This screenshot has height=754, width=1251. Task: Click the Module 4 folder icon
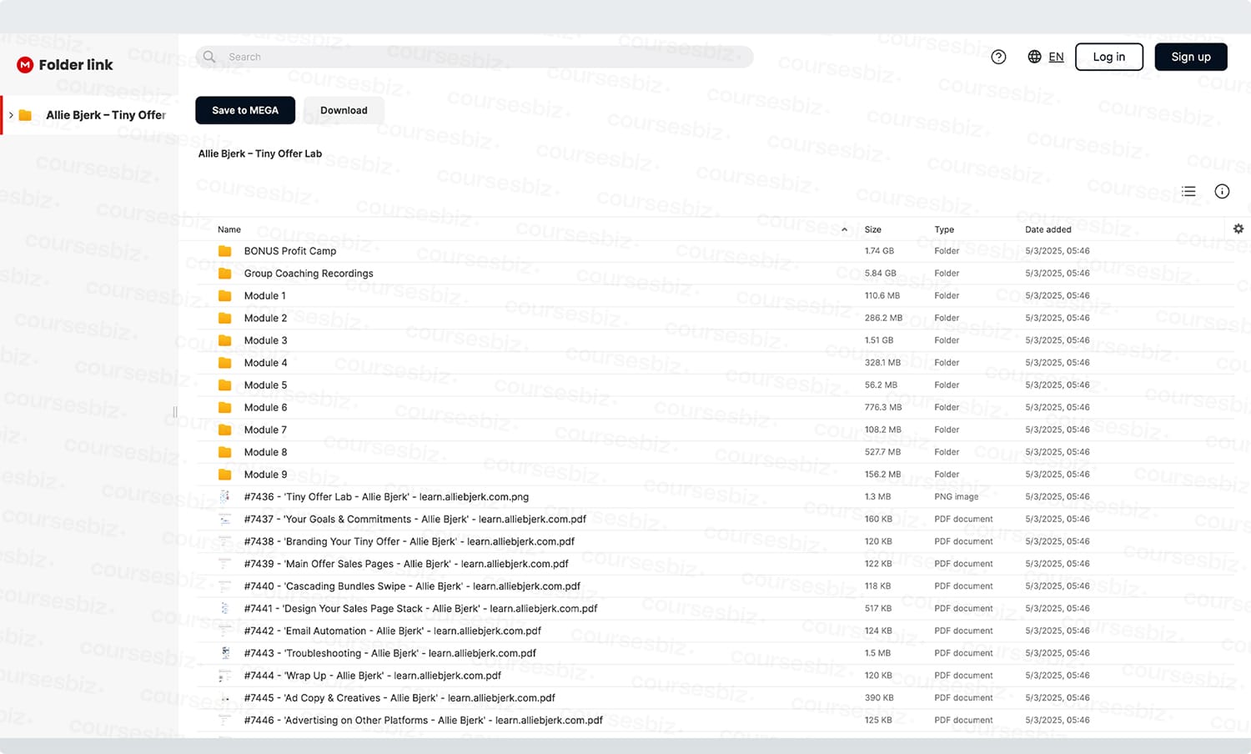point(224,363)
